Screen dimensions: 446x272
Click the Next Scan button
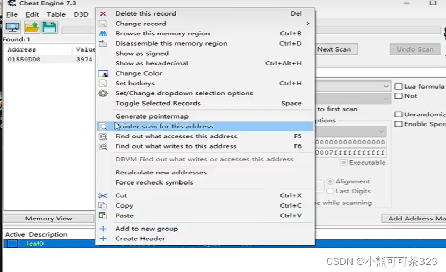336,49
